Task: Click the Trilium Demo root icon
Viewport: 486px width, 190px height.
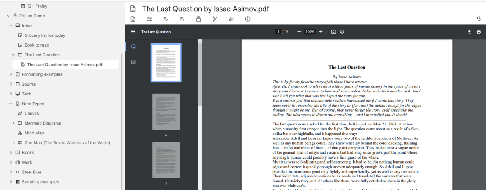Action: coord(15,16)
